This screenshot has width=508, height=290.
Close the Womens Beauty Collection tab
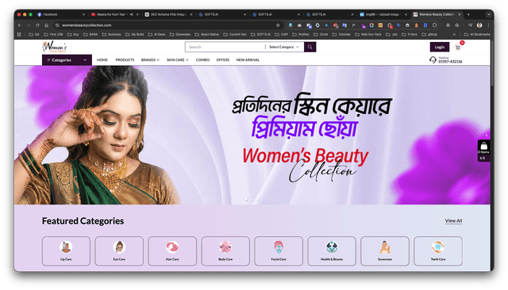point(460,14)
